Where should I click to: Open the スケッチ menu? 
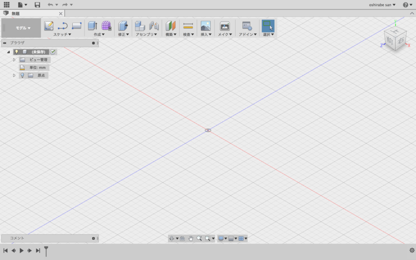coord(62,35)
